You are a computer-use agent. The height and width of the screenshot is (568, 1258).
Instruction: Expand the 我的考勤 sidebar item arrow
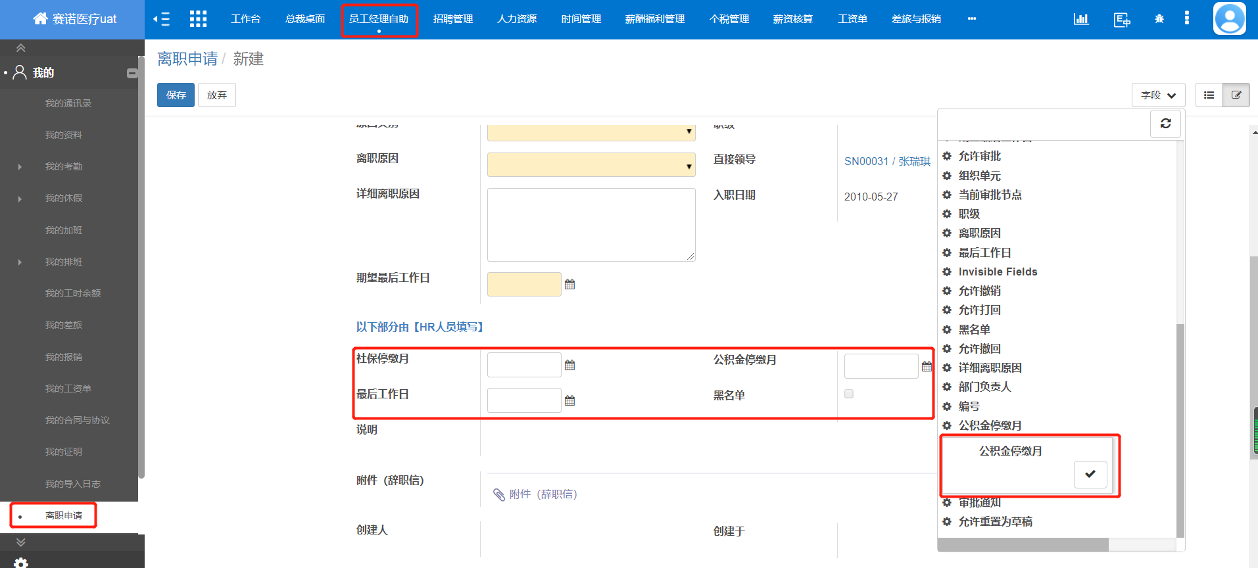20,167
